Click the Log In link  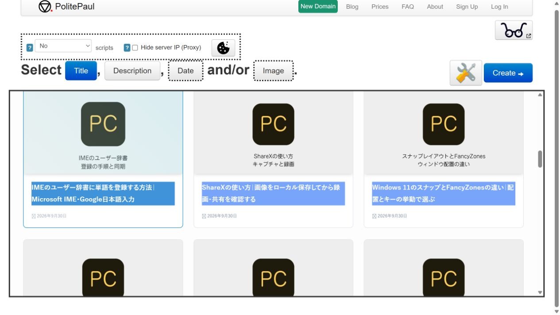[499, 7]
